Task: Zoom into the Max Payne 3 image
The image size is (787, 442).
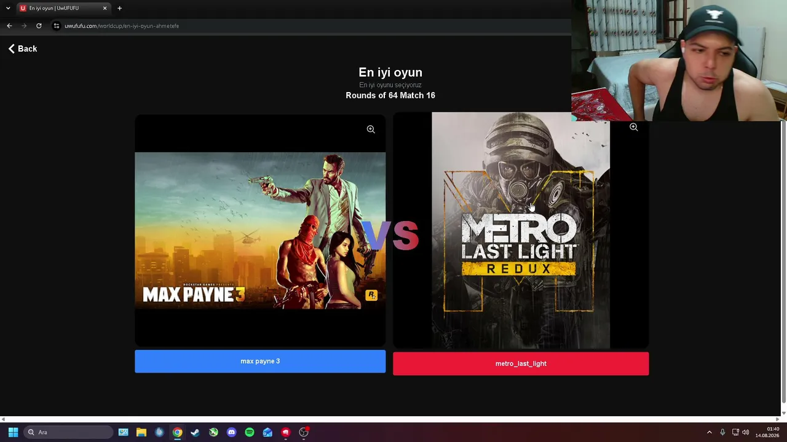Action: pyautogui.click(x=371, y=130)
